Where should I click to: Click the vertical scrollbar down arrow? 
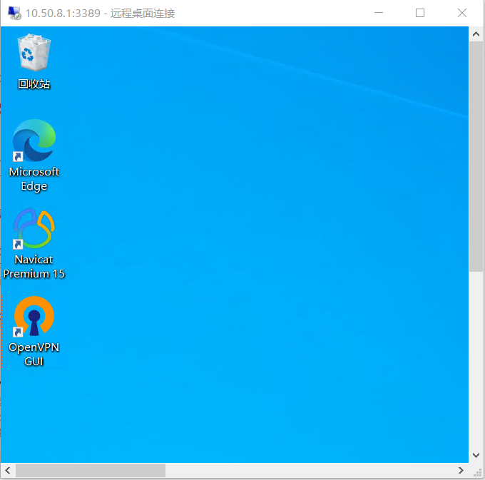pyautogui.click(x=476, y=455)
